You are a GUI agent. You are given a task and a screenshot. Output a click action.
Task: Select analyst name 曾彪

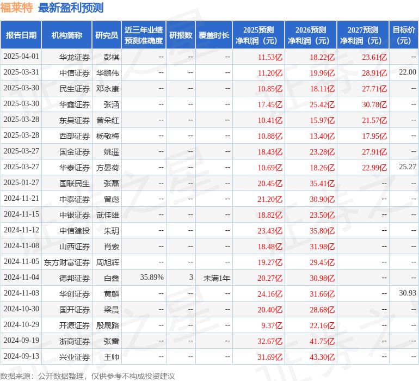pyautogui.click(x=112, y=199)
